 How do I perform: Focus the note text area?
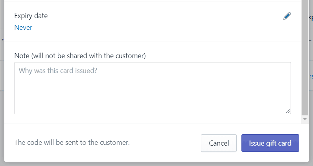click(153, 88)
